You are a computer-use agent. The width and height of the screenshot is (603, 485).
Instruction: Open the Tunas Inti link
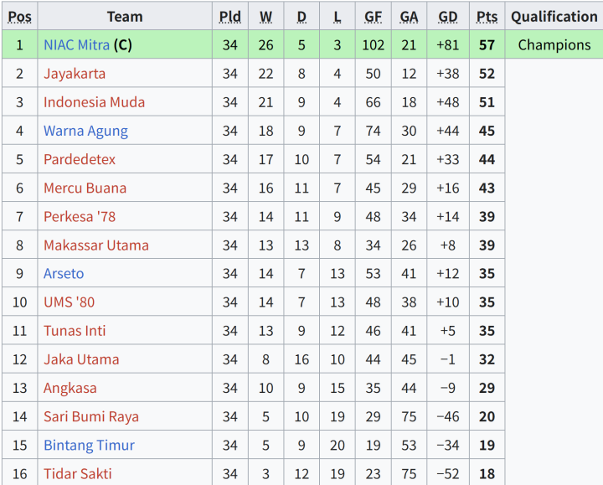(75, 331)
